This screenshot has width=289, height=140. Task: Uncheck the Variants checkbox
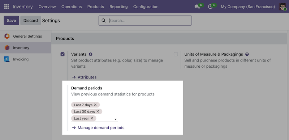click(x=62, y=54)
